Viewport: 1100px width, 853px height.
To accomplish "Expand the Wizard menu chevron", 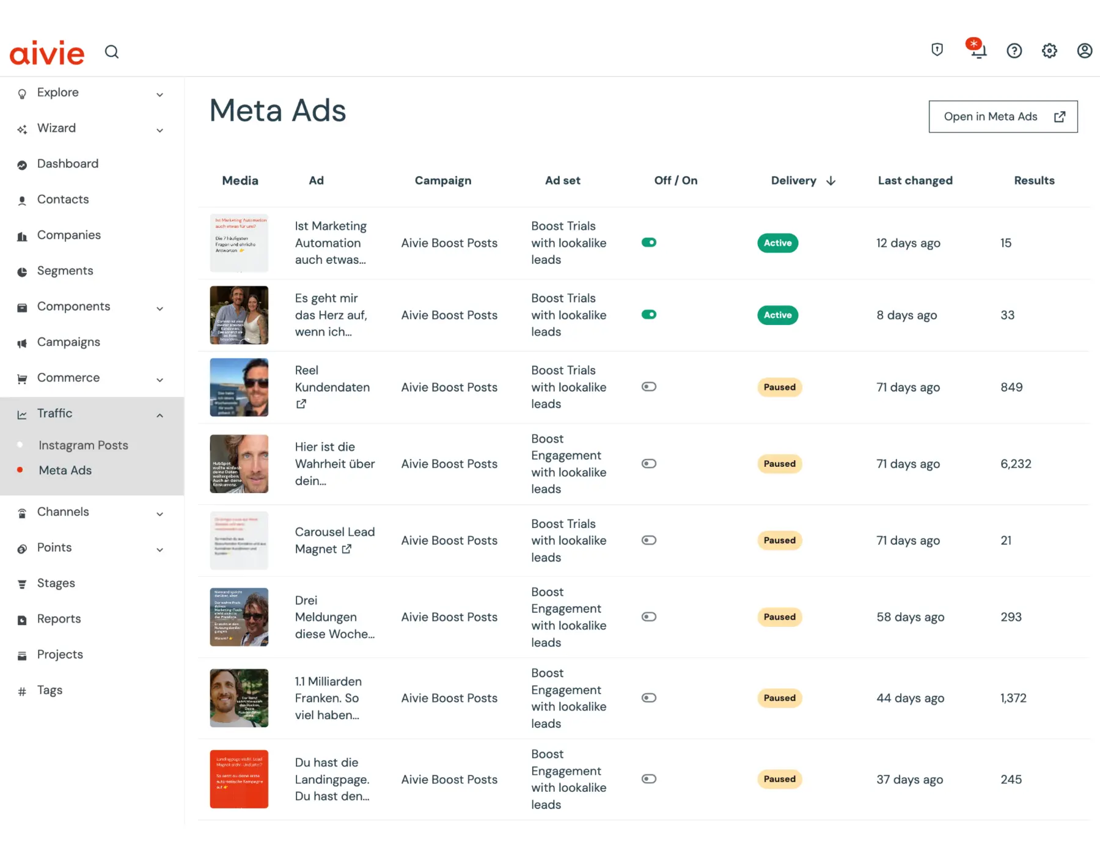I will click(159, 130).
